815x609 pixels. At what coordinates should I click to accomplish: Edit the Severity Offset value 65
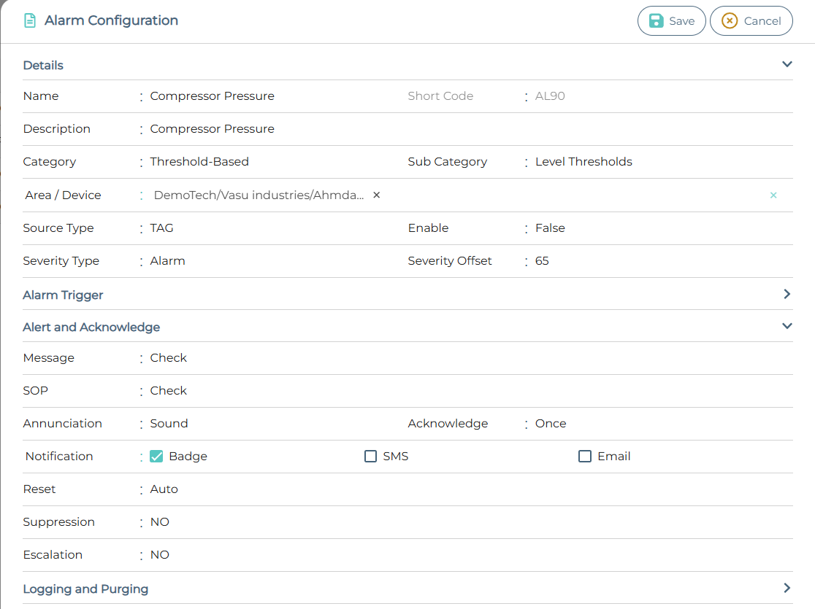click(x=542, y=261)
